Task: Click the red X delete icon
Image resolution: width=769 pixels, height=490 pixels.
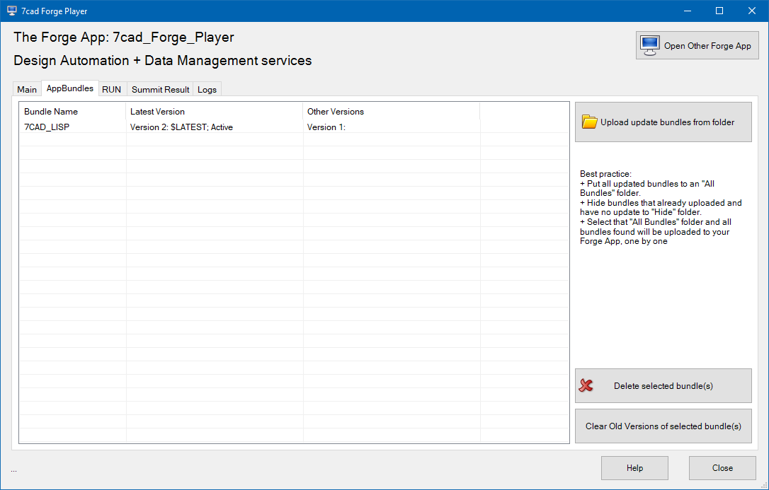Action: tap(586, 385)
